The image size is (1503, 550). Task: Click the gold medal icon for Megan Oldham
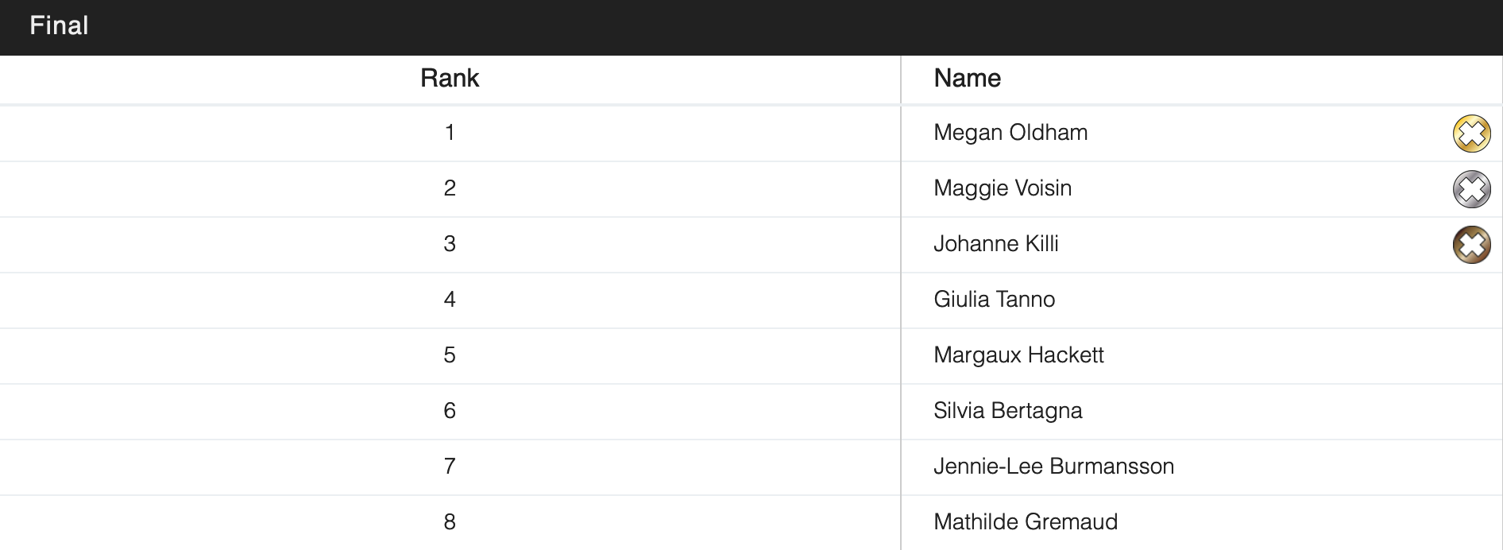tap(1471, 134)
